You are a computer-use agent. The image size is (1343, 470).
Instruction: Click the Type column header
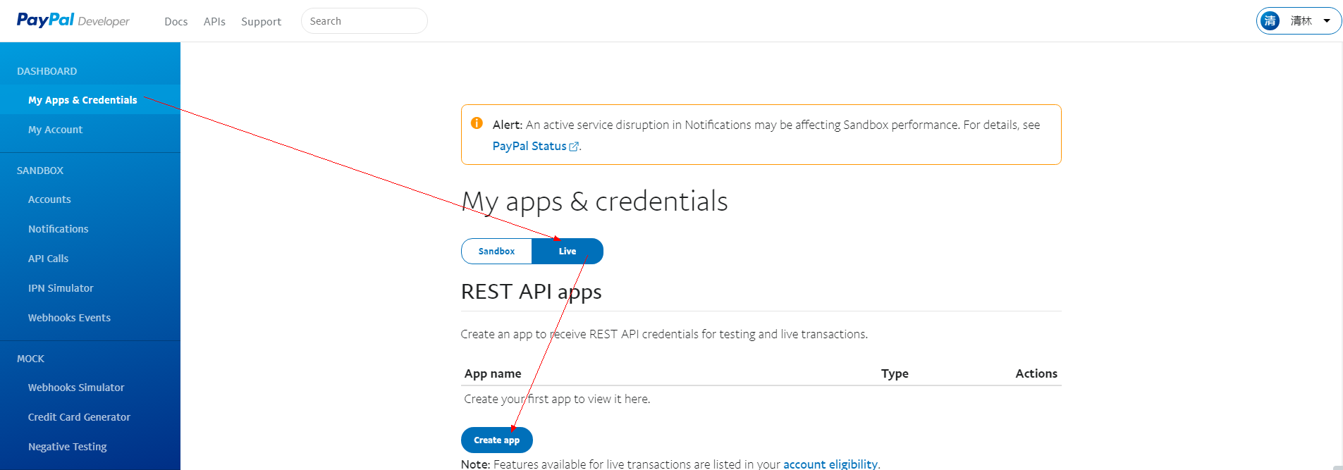pos(895,373)
